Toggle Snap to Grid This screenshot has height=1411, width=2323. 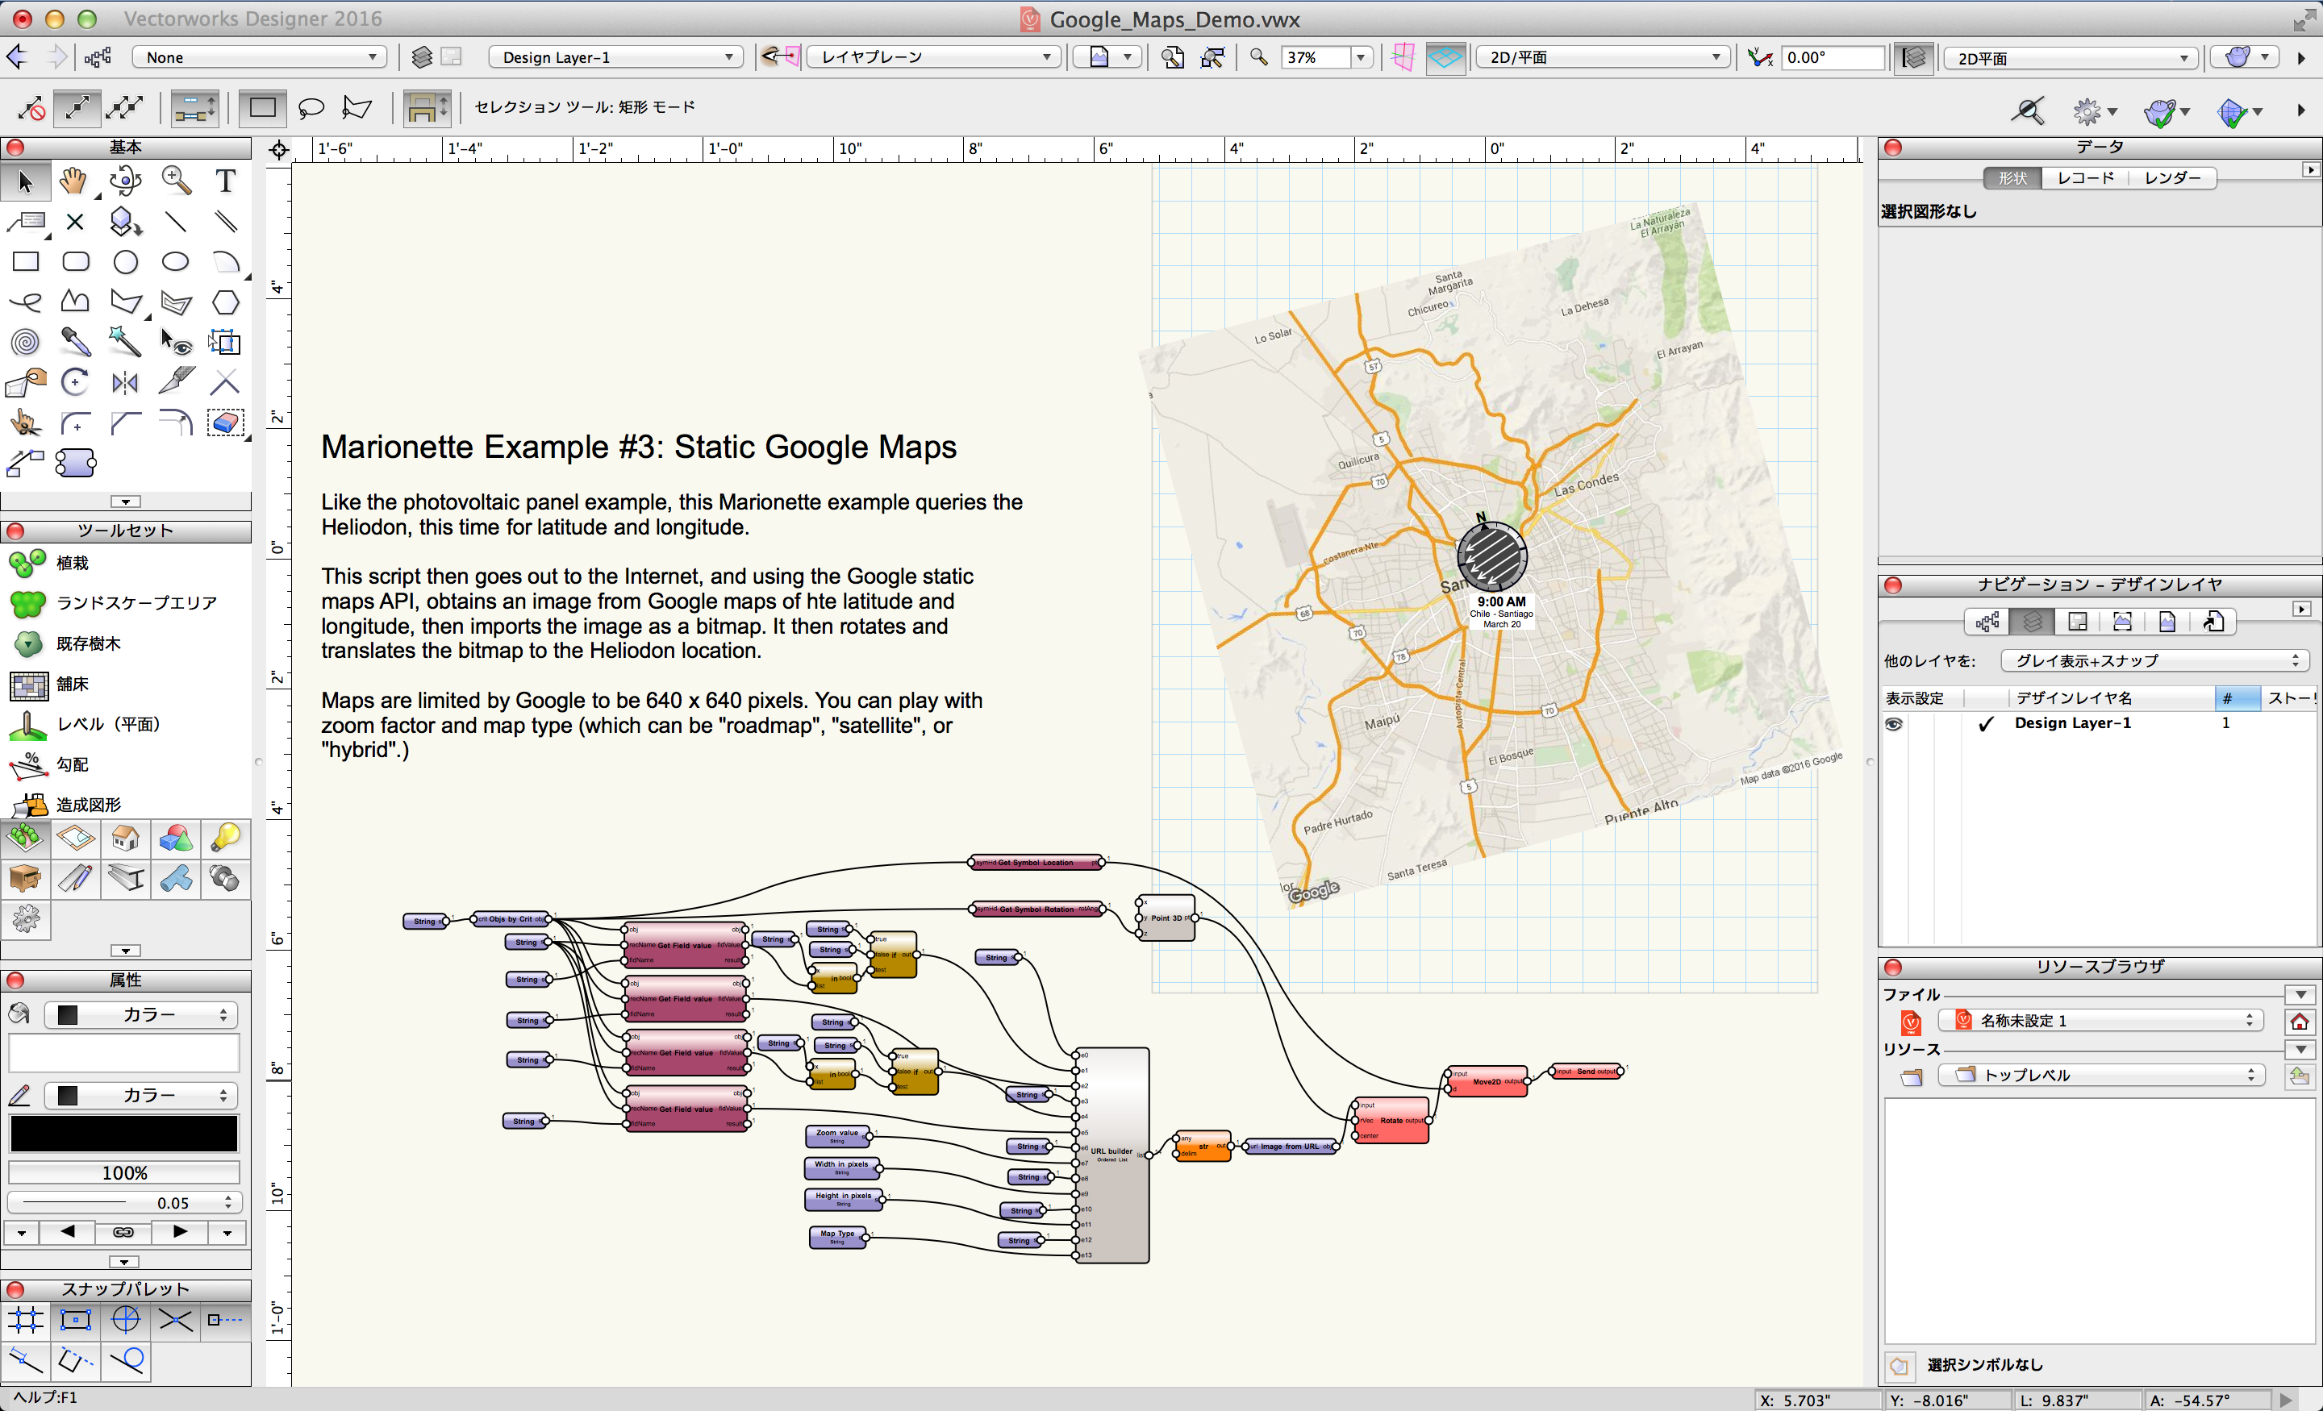point(26,1320)
